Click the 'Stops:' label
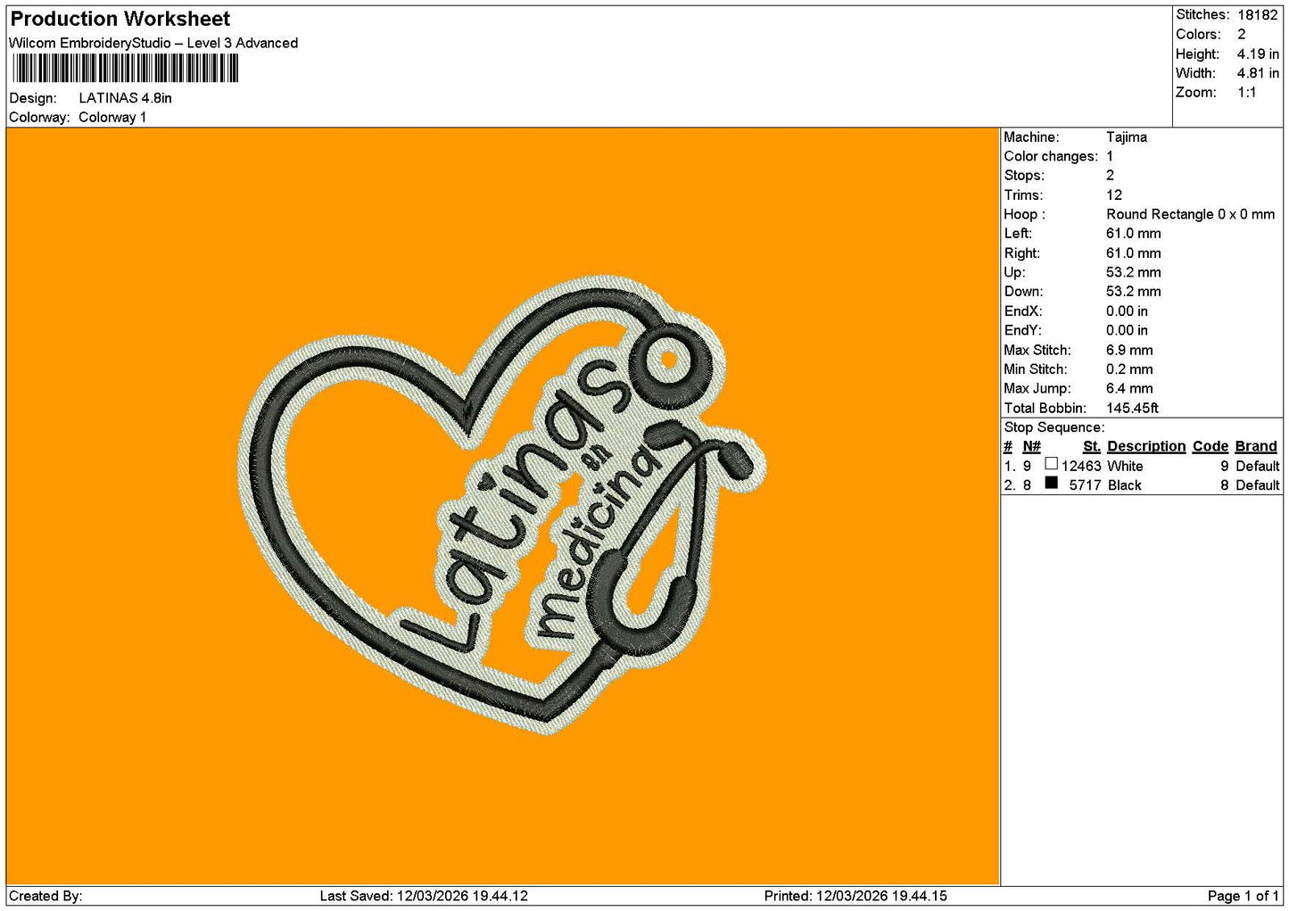 (1023, 176)
